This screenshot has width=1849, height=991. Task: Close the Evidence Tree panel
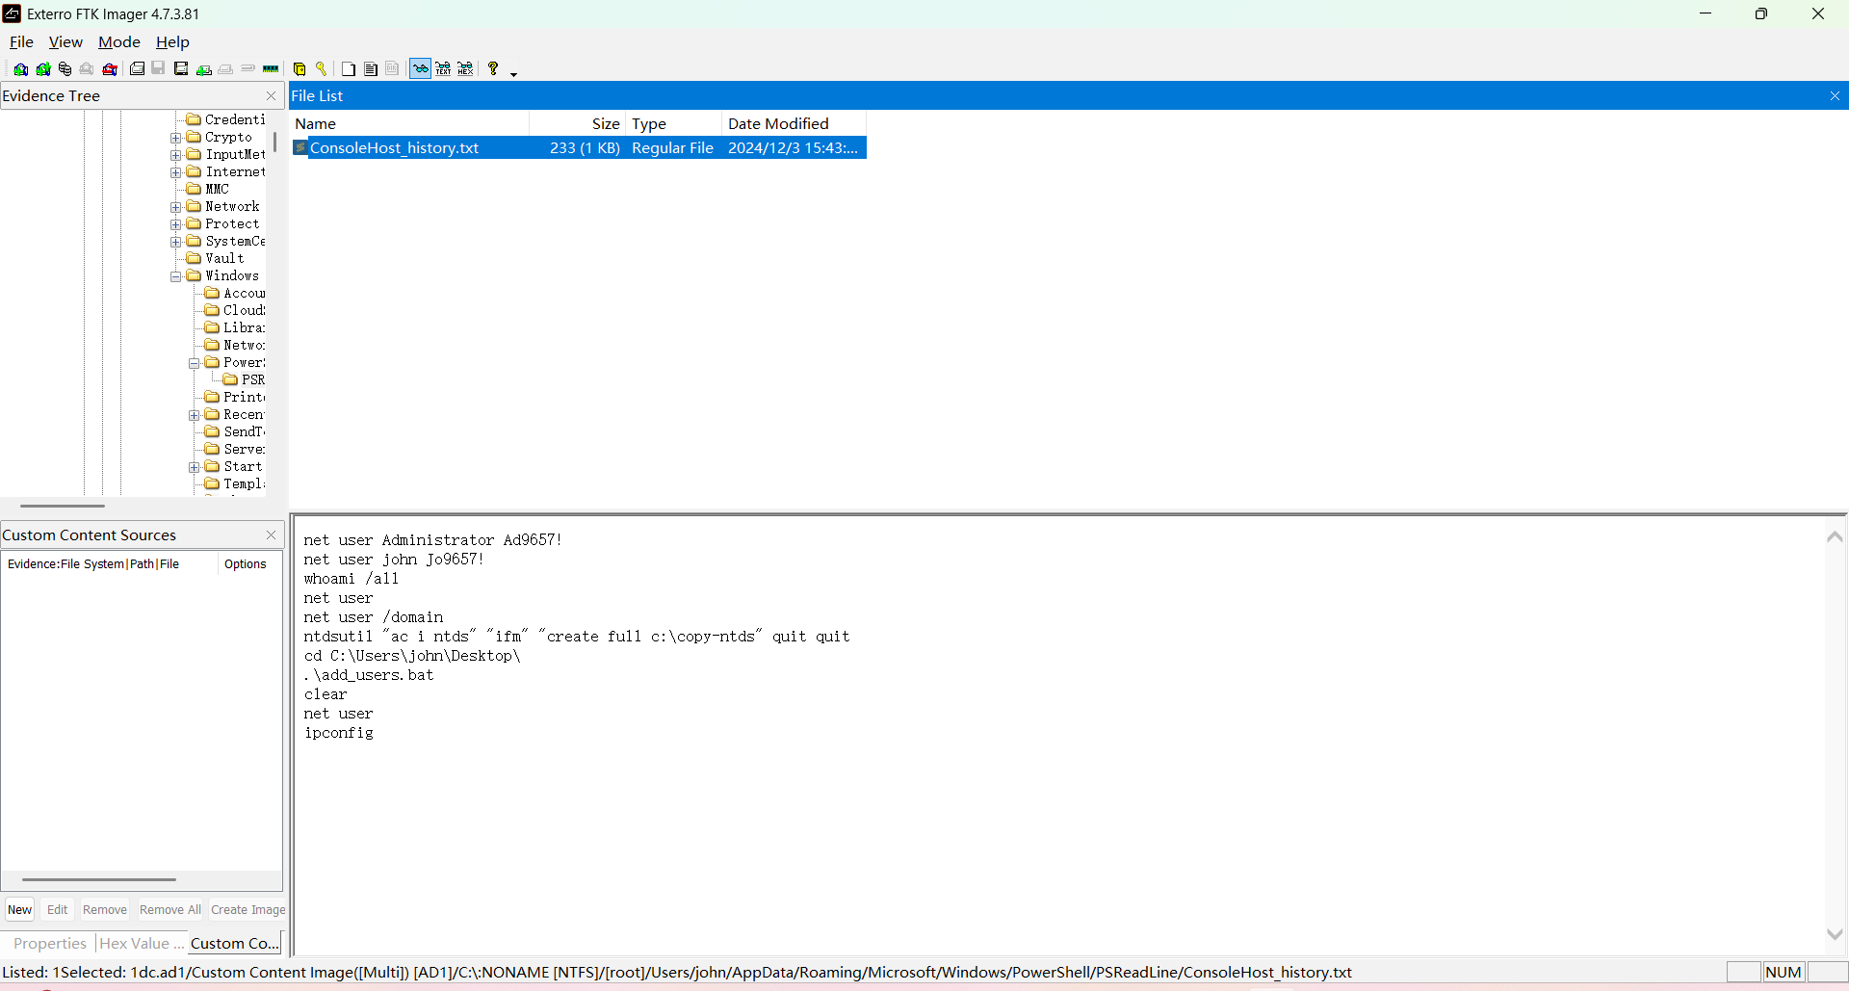click(x=271, y=96)
